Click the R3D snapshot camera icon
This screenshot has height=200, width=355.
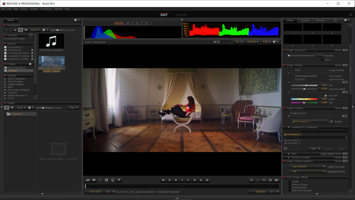tap(106, 180)
